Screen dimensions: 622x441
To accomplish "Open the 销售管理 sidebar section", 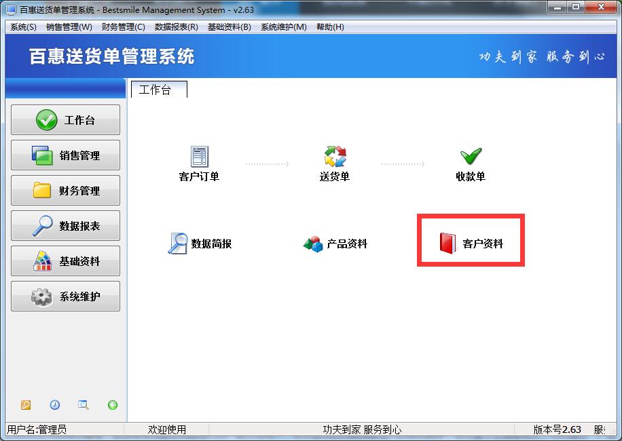I will coord(65,155).
